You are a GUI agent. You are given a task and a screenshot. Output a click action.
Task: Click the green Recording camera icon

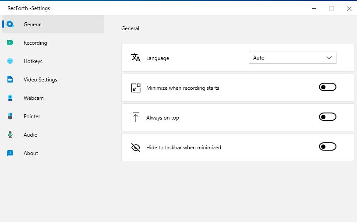(x=10, y=42)
